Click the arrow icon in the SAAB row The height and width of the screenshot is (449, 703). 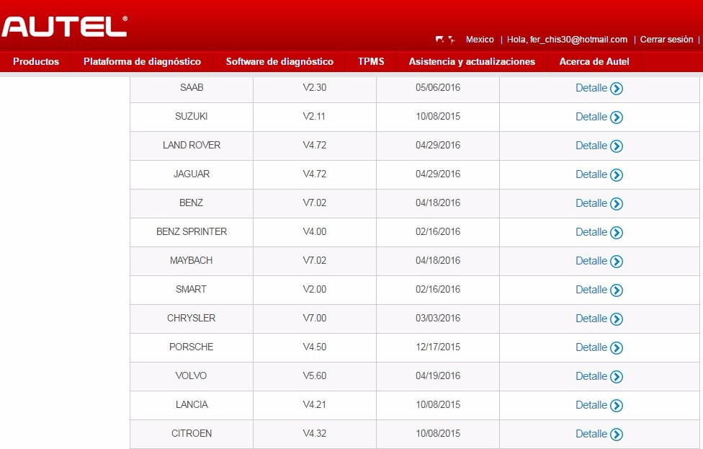click(x=617, y=89)
